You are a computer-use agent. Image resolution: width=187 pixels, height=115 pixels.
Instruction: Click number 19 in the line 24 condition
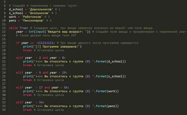point(64,72)
